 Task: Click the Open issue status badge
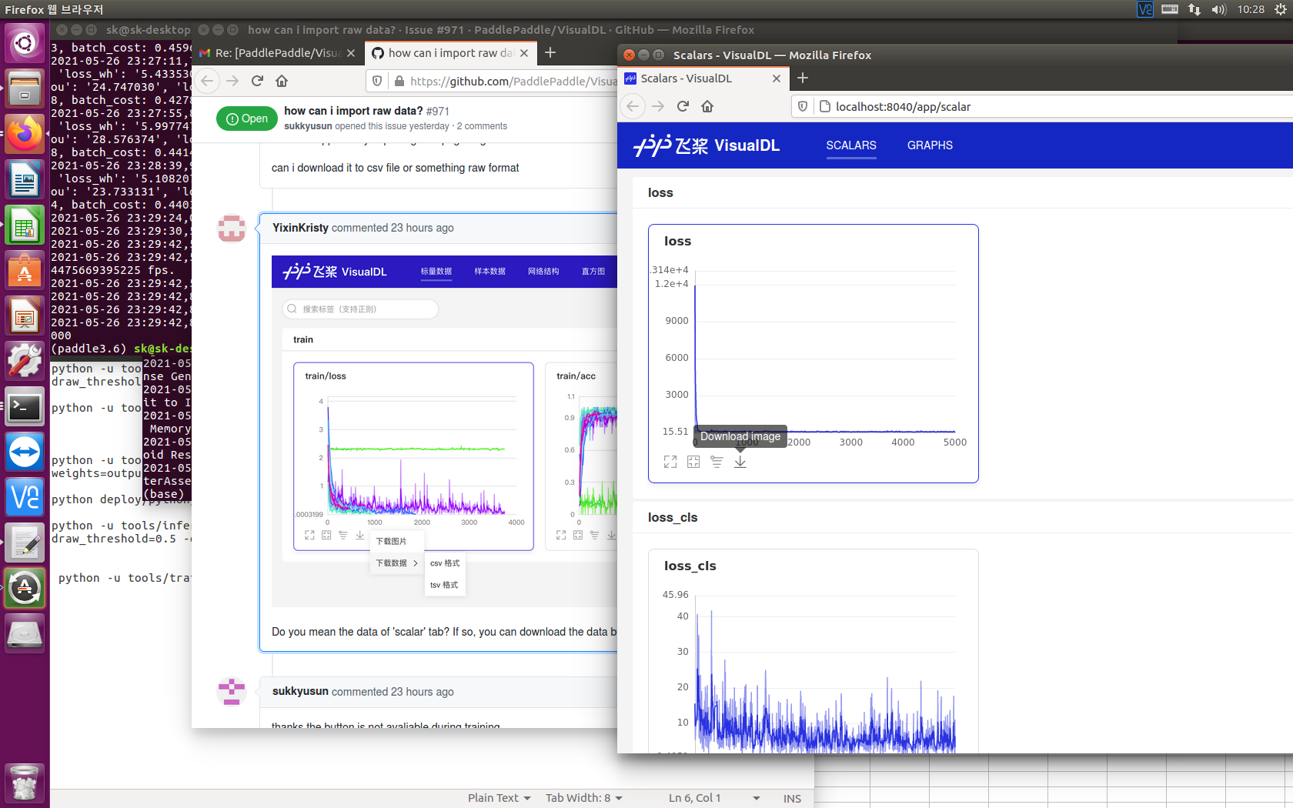246,119
